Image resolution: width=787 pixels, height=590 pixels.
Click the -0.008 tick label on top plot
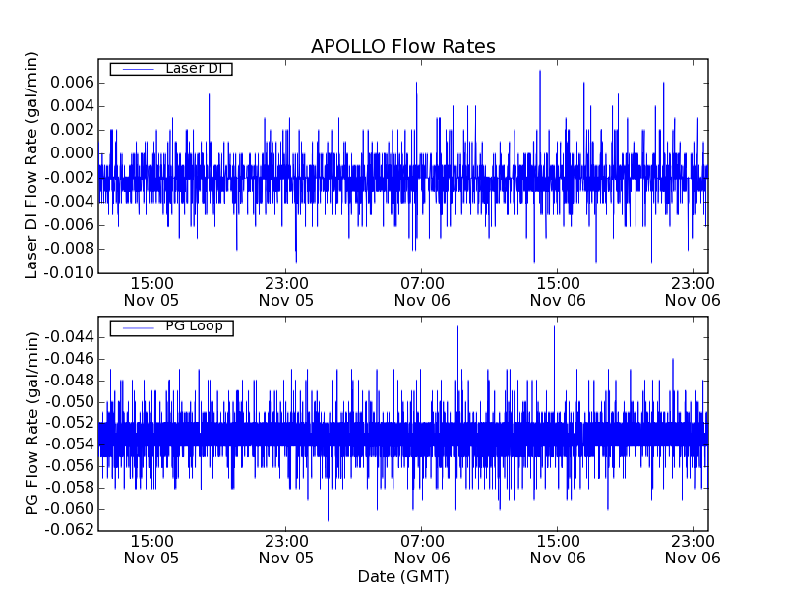tap(69, 249)
